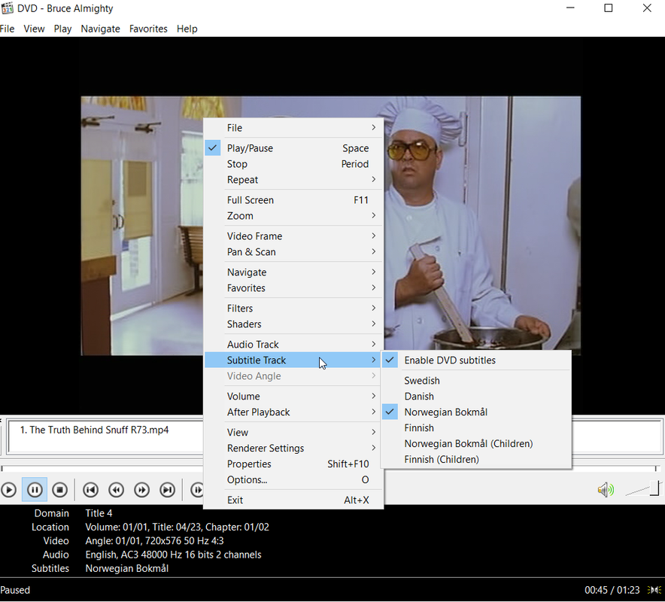Viewport: 665px width, 602px height.
Task: Toggle Enable DVD subtitles option
Action: [476, 360]
